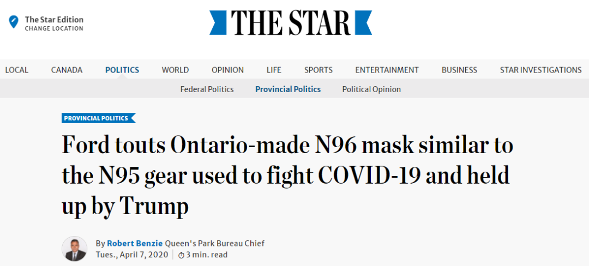
Task: Open author Robert Benzie's profile link
Action: click(135, 243)
